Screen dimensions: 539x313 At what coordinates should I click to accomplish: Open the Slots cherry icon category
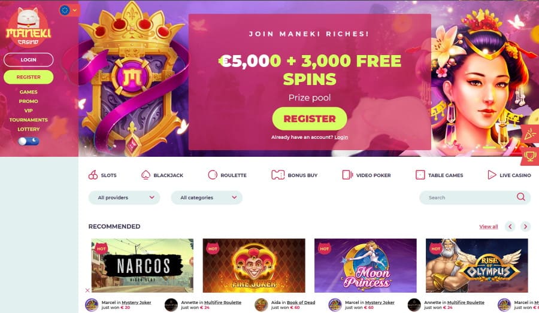click(93, 175)
